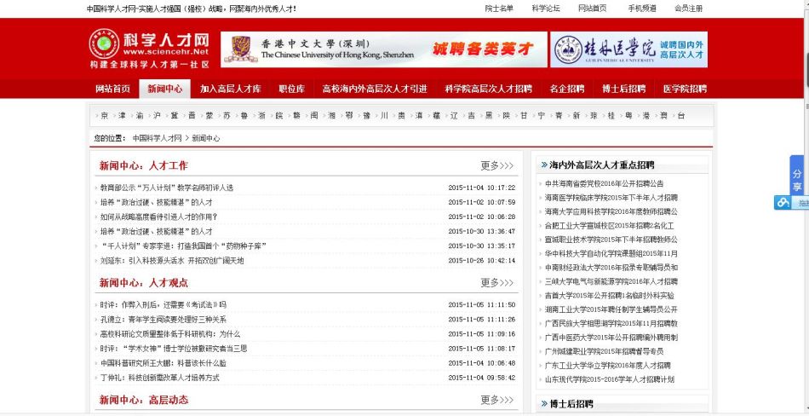Screen dimensions: 809x416
Task: Open article 刘延东：引入科技源头活水
Action: pyautogui.click(x=172, y=261)
